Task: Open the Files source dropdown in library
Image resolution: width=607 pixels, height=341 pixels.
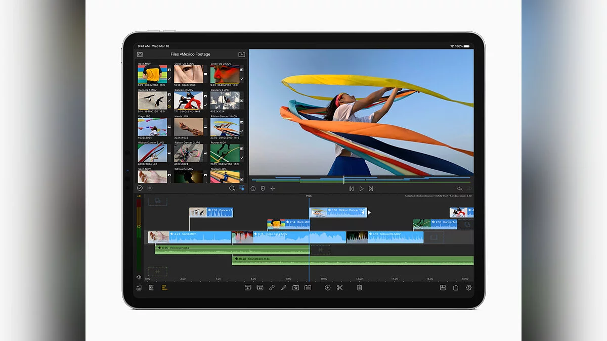Action: coord(175,54)
